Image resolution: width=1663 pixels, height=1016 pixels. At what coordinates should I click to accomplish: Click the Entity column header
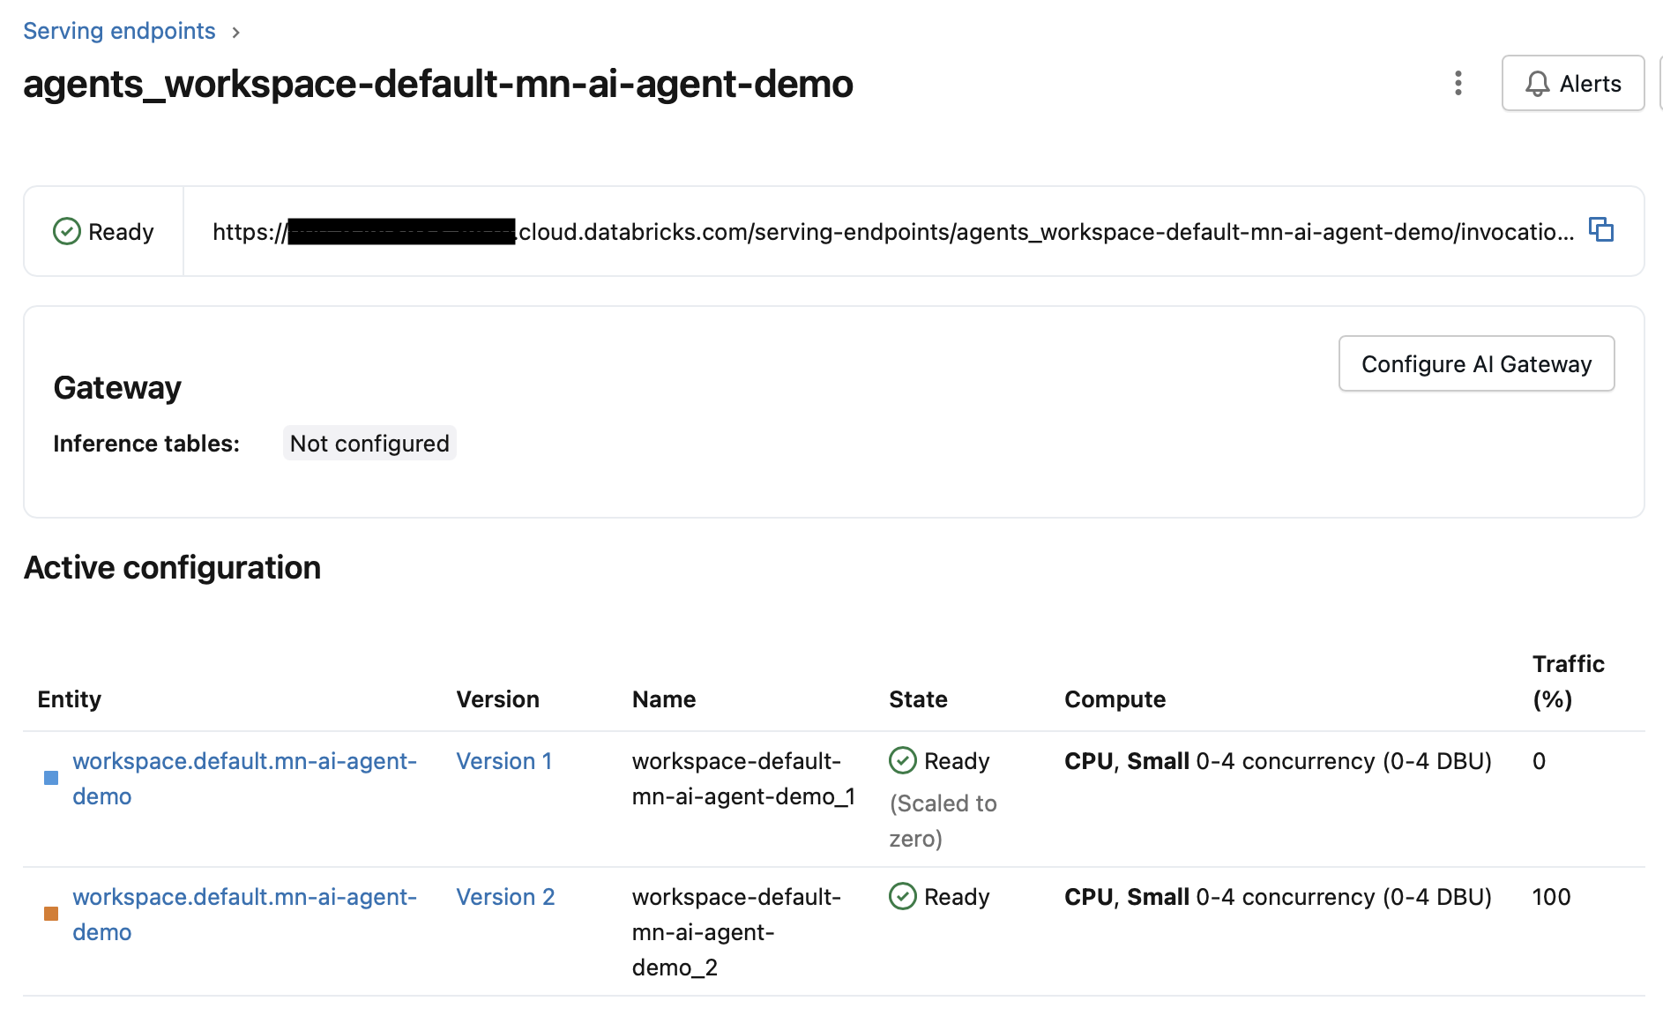point(70,698)
